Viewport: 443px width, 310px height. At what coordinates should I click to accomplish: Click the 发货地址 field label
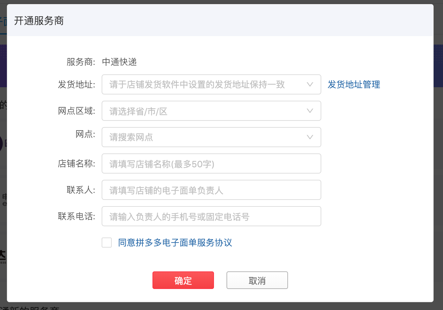[x=76, y=84]
